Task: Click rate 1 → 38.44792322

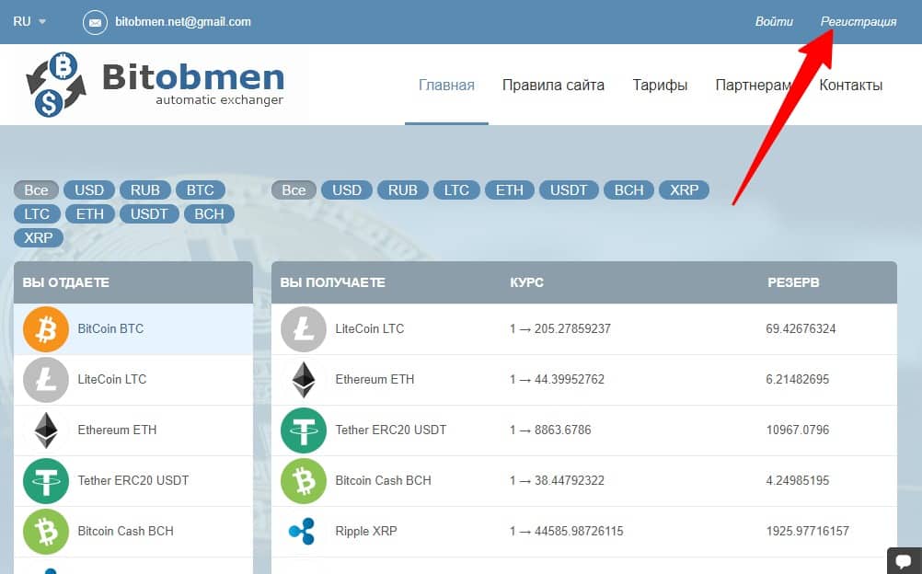Action: pyautogui.click(x=557, y=480)
